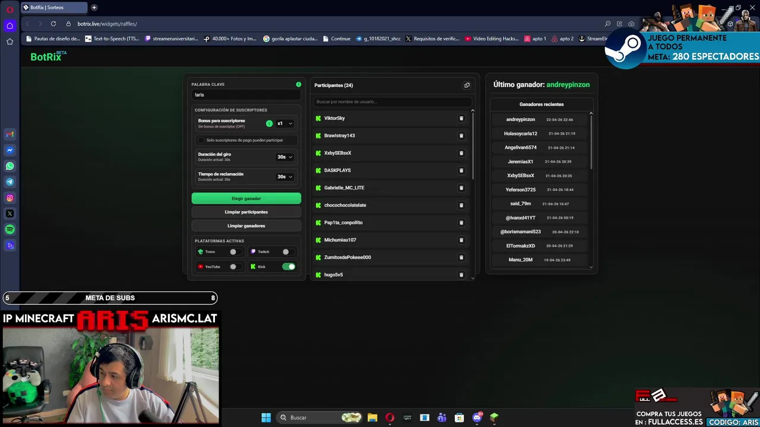Open WhatsApp in Opera sidebar
This screenshot has height=427, width=760.
(9, 166)
